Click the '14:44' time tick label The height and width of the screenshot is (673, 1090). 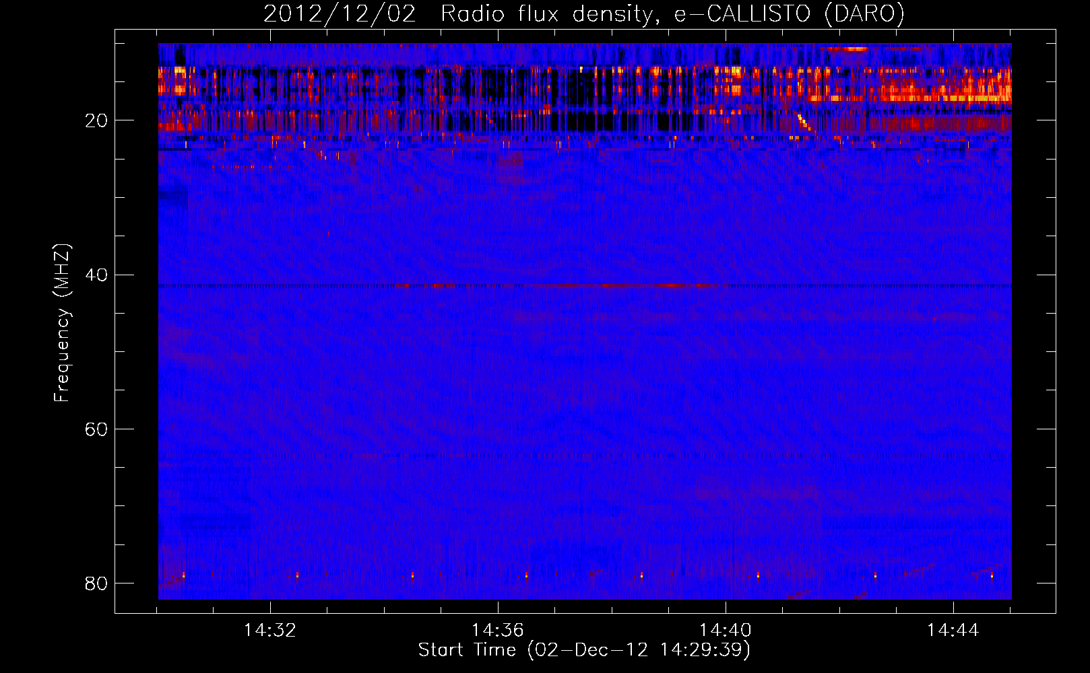[953, 631]
